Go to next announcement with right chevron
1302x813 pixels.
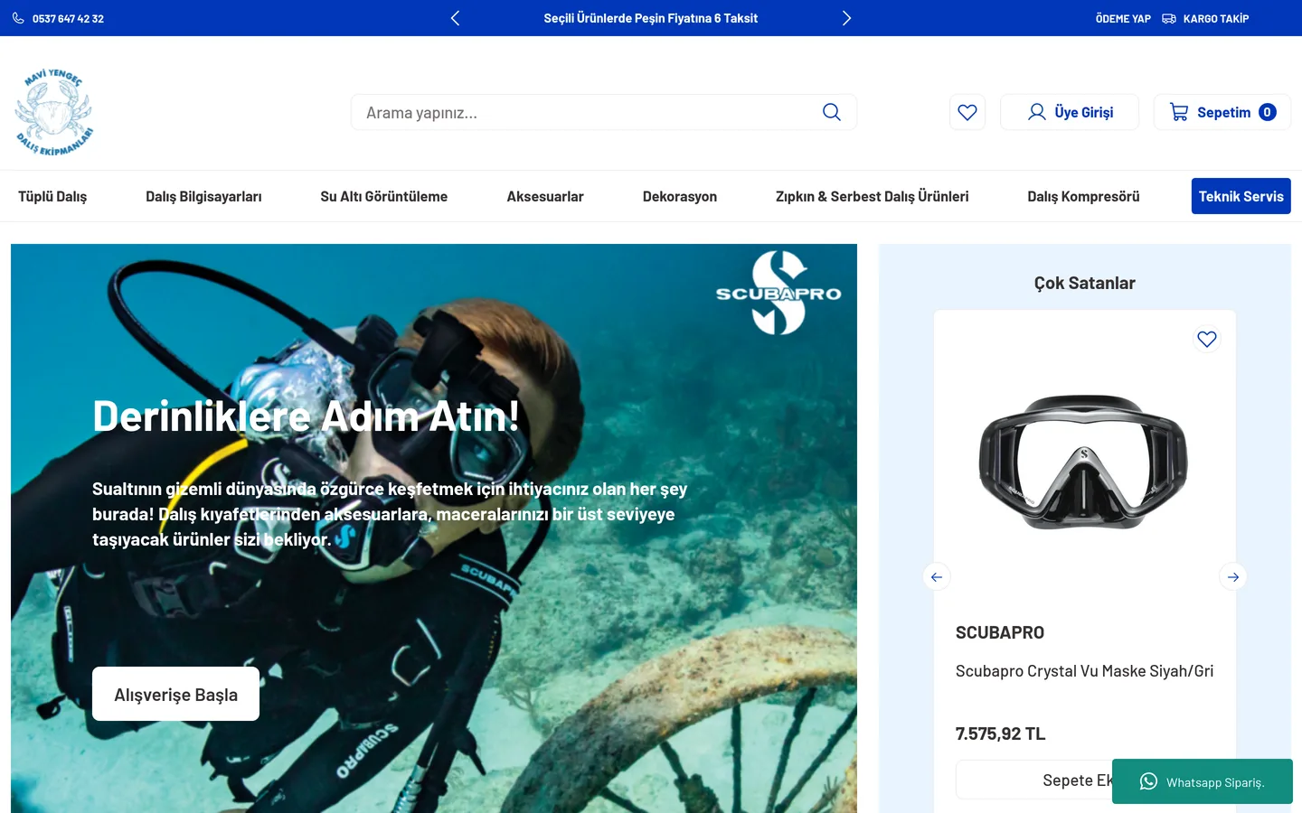[846, 18]
